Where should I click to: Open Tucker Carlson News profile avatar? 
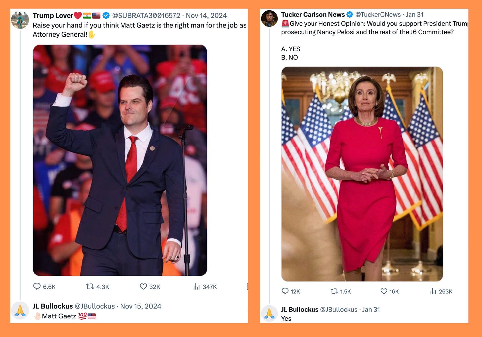pyautogui.click(x=269, y=19)
